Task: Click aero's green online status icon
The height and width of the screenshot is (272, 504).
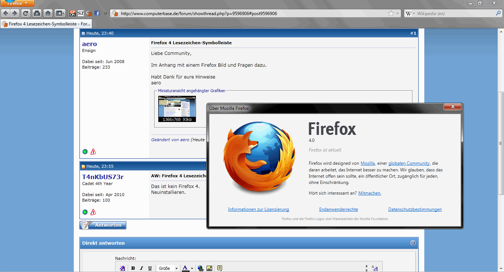Action: coord(85,151)
